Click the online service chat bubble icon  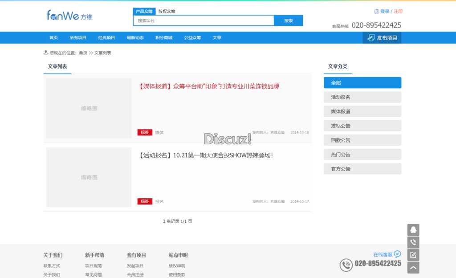(x=397, y=254)
